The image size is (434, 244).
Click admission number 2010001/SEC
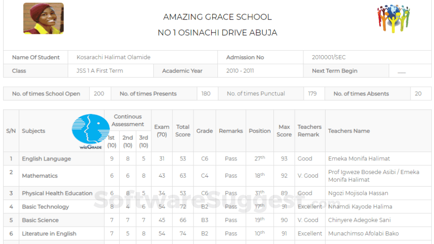329,57
